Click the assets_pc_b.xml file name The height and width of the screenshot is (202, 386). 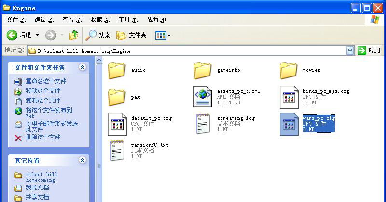[238, 91]
